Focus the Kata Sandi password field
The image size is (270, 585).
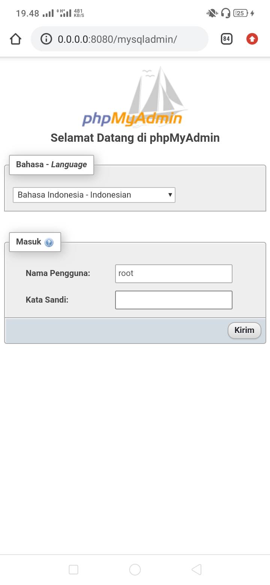click(x=174, y=300)
